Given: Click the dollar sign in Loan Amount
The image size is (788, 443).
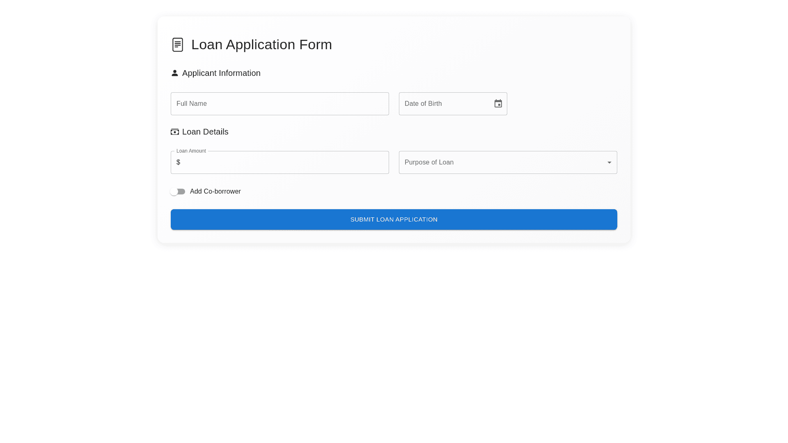Looking at the screenshot, I should coord(178,162).
